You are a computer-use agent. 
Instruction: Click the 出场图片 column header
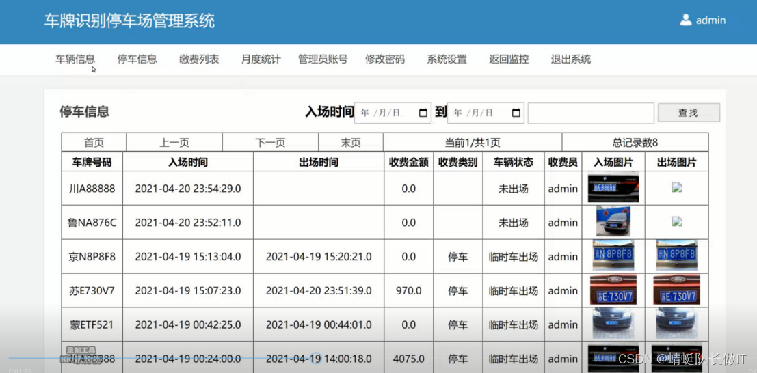pyautogui.click(x=676, y=162)
